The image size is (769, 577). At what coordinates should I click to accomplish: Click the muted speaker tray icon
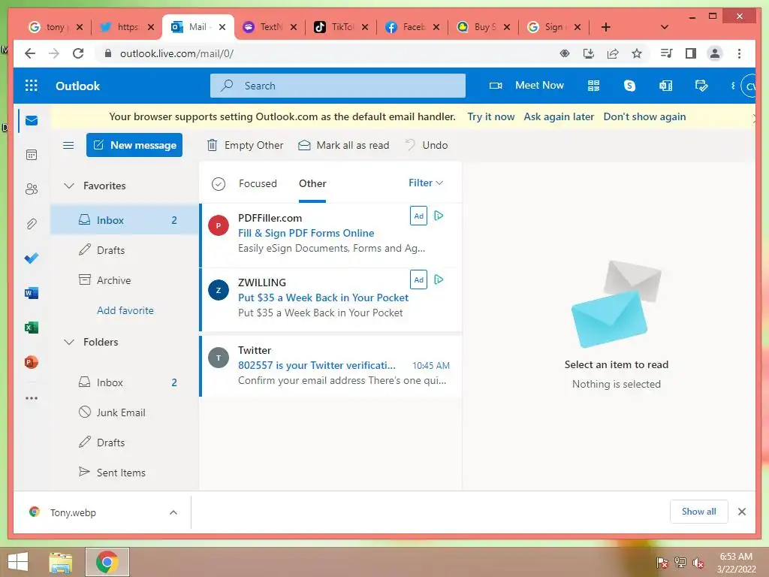click(x=698, y=563)
